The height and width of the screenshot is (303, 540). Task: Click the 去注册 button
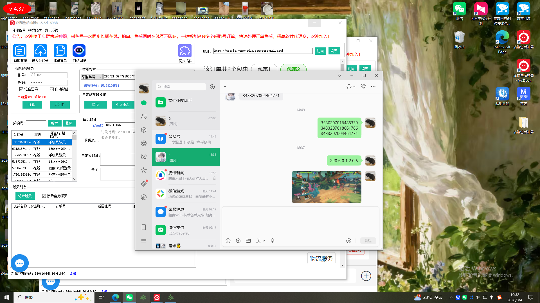pyautogui.click(x=60, y=105)
